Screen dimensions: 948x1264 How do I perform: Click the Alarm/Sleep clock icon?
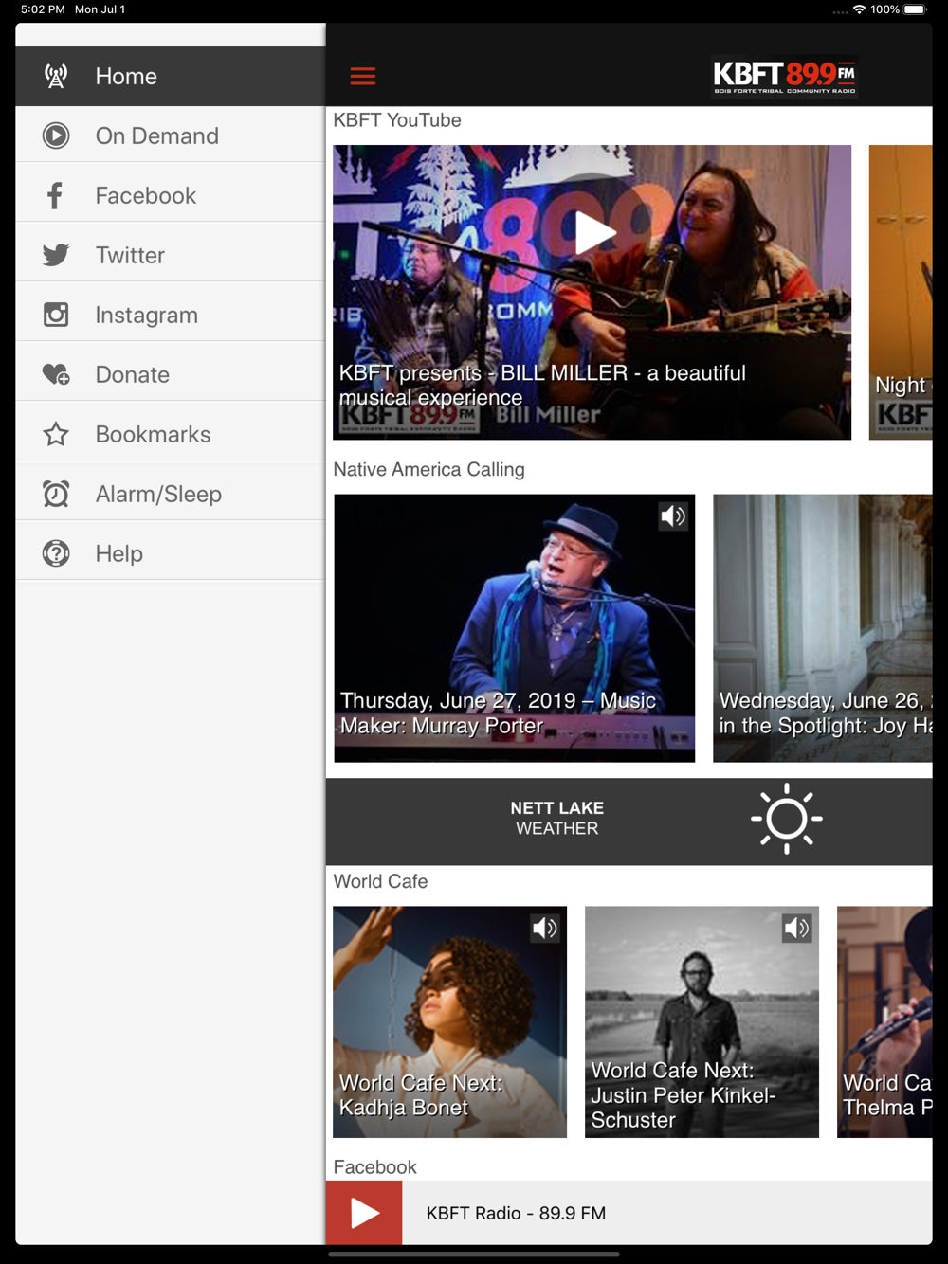coord(56,494)
